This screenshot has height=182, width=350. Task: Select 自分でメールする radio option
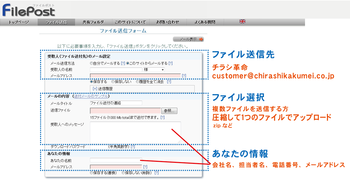(92, 63)
